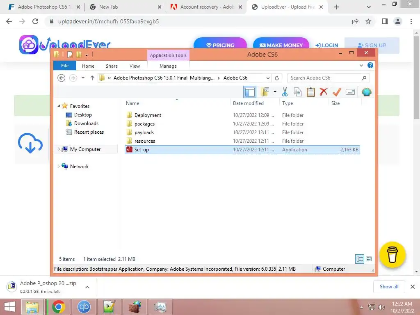Share this page via the share icon

(x=355, y=21)
